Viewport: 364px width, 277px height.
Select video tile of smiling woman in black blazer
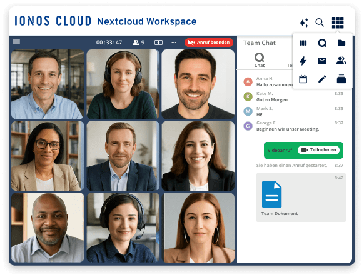(x=198, y=156)
